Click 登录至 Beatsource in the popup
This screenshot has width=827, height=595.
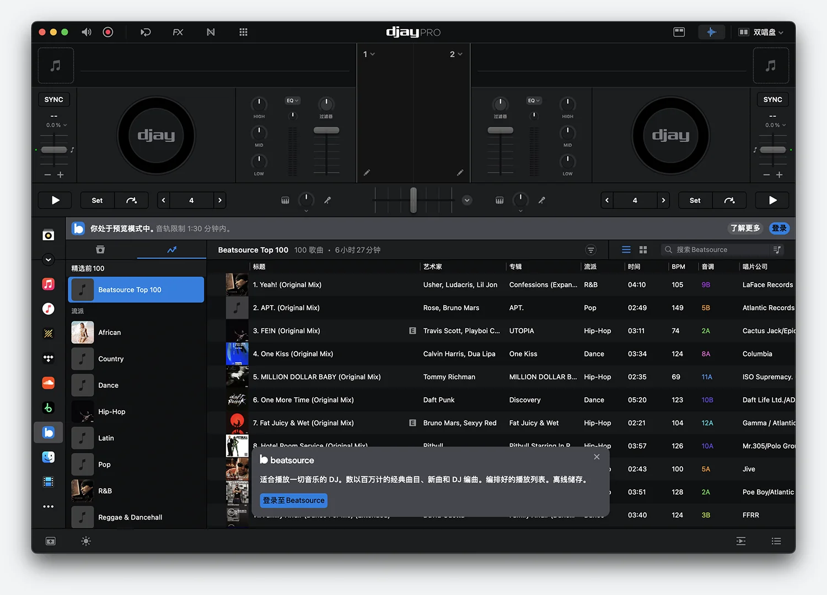[294, 500]
